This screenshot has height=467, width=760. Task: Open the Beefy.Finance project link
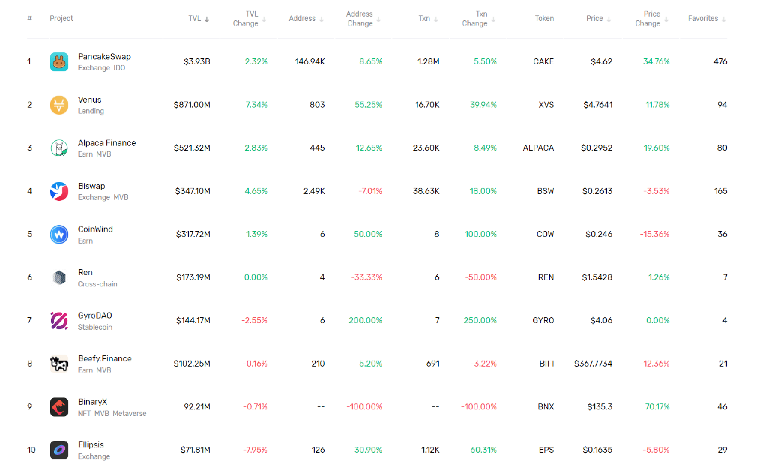[105, 358]
